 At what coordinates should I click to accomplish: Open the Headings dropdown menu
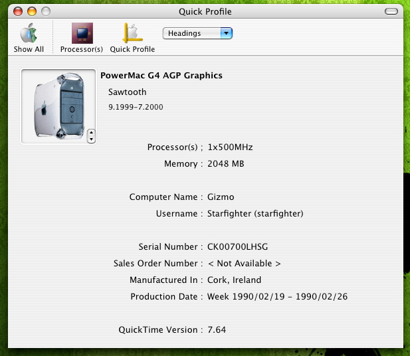coord(197,33)
